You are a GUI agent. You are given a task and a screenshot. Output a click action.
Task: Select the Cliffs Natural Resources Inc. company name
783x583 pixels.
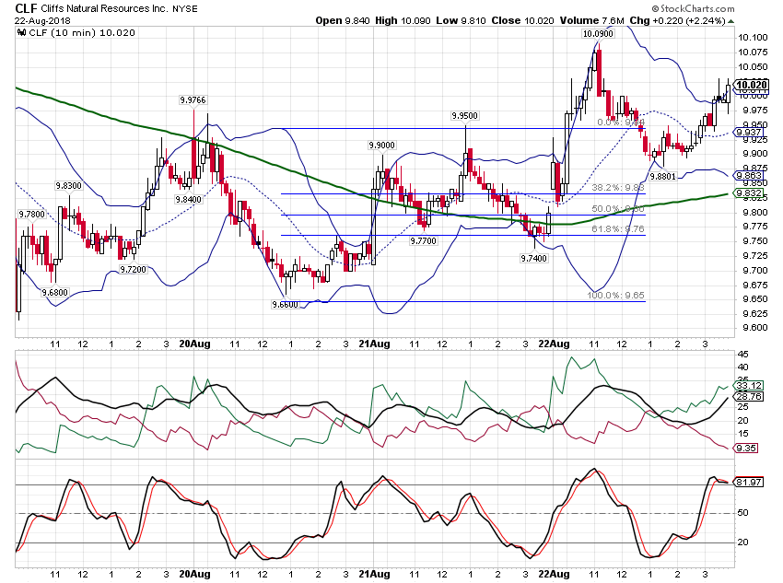103,8
